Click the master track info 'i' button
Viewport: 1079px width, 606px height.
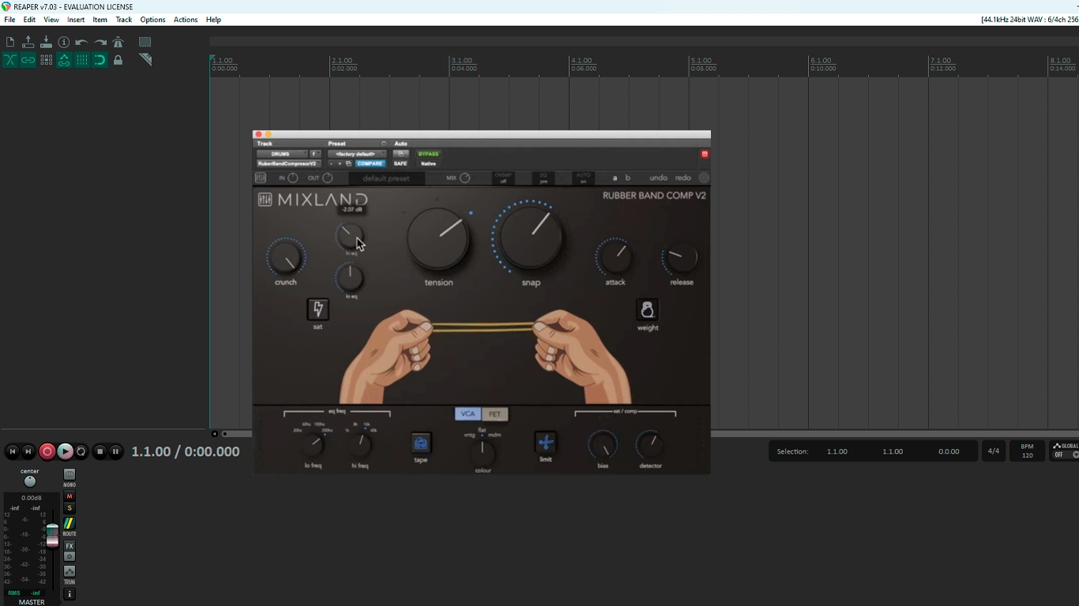(x=70, y=594)
